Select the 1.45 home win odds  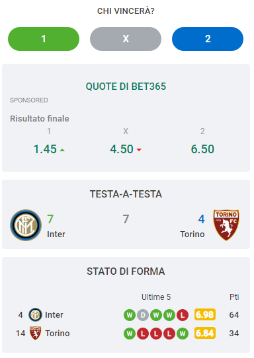49,149
